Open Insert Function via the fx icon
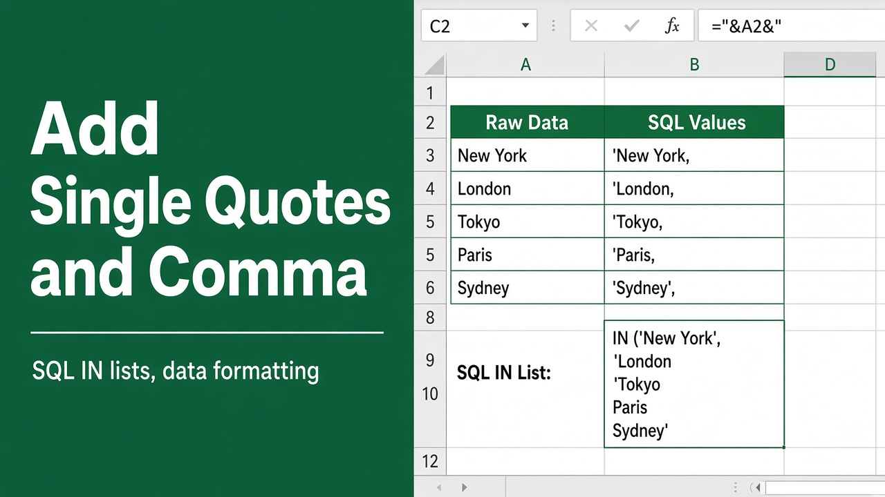The height and width of the screenshot is (497, 885). click(671, 26)
